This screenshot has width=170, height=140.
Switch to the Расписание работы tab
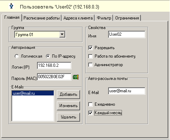(x=42, y=18)
